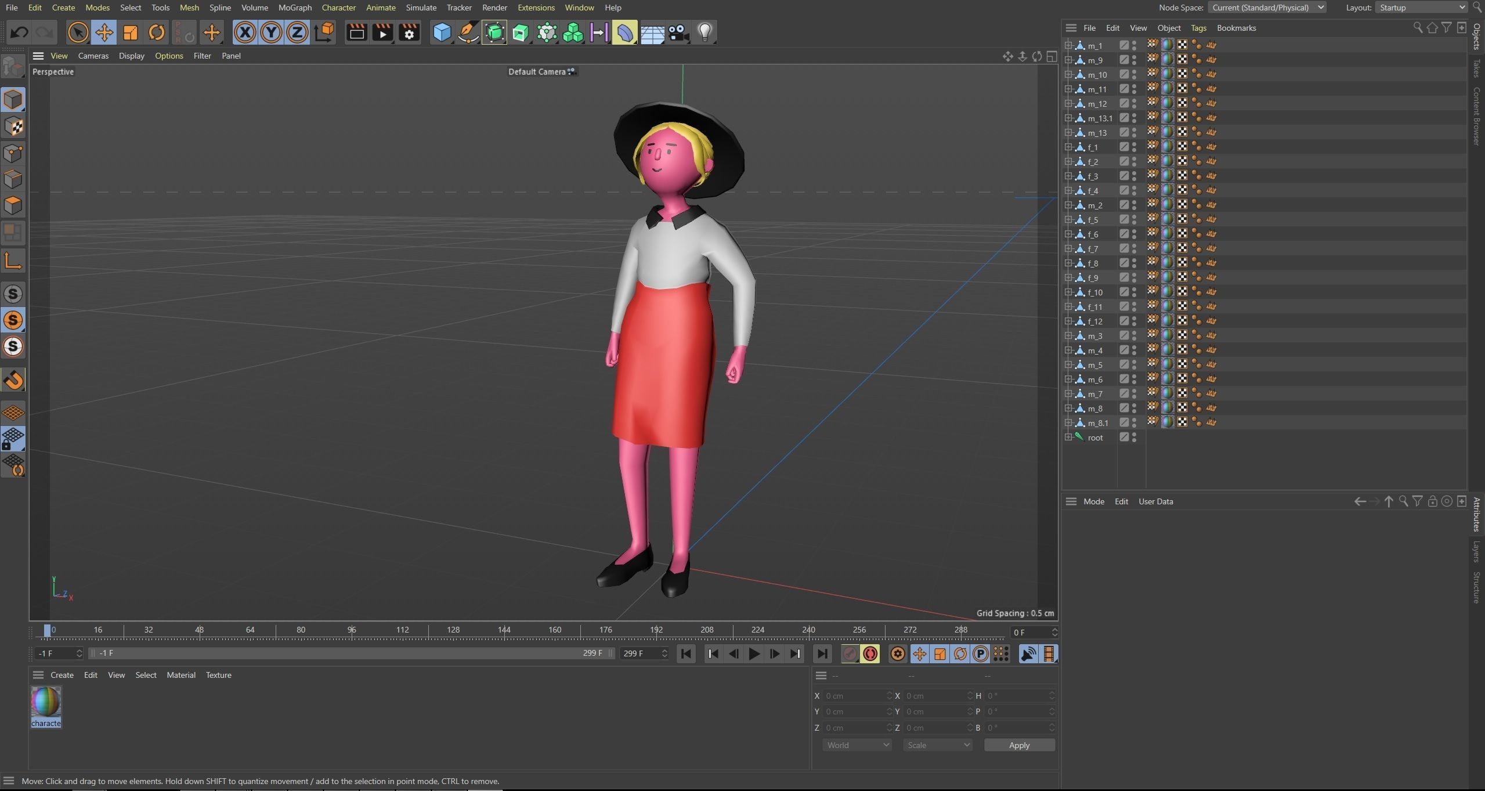Open the Subdivision Surface generator icon

click(494, 32)
